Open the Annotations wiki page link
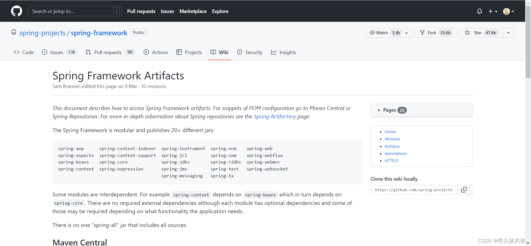This screenshot has height=246, width=531. [396, 154]
